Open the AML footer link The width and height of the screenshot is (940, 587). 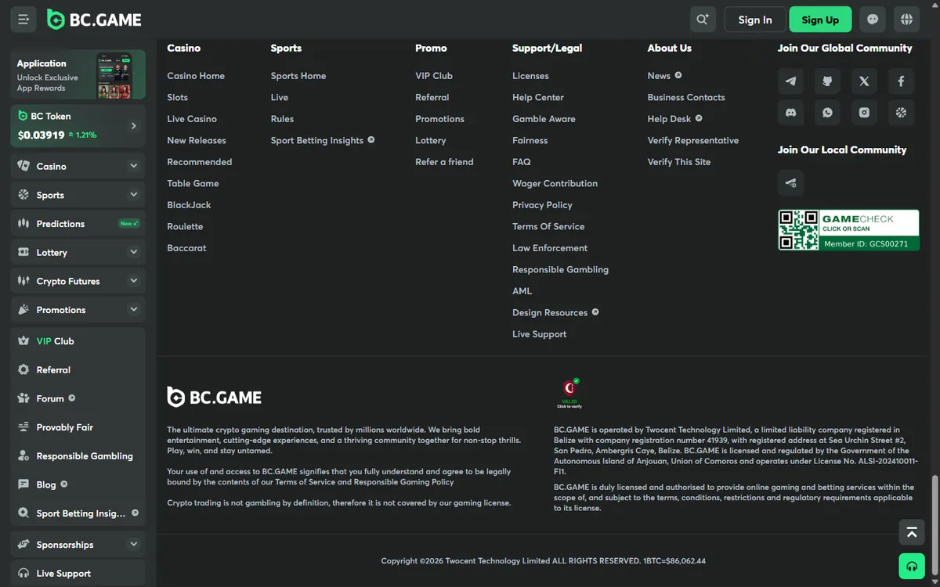coord(522,291)
